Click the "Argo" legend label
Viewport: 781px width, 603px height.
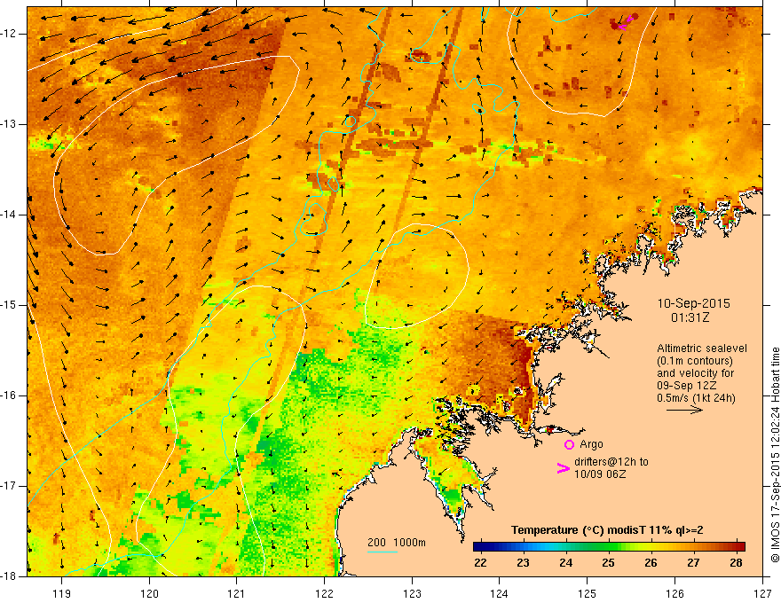pyautogui.click(x=591, y=444)
